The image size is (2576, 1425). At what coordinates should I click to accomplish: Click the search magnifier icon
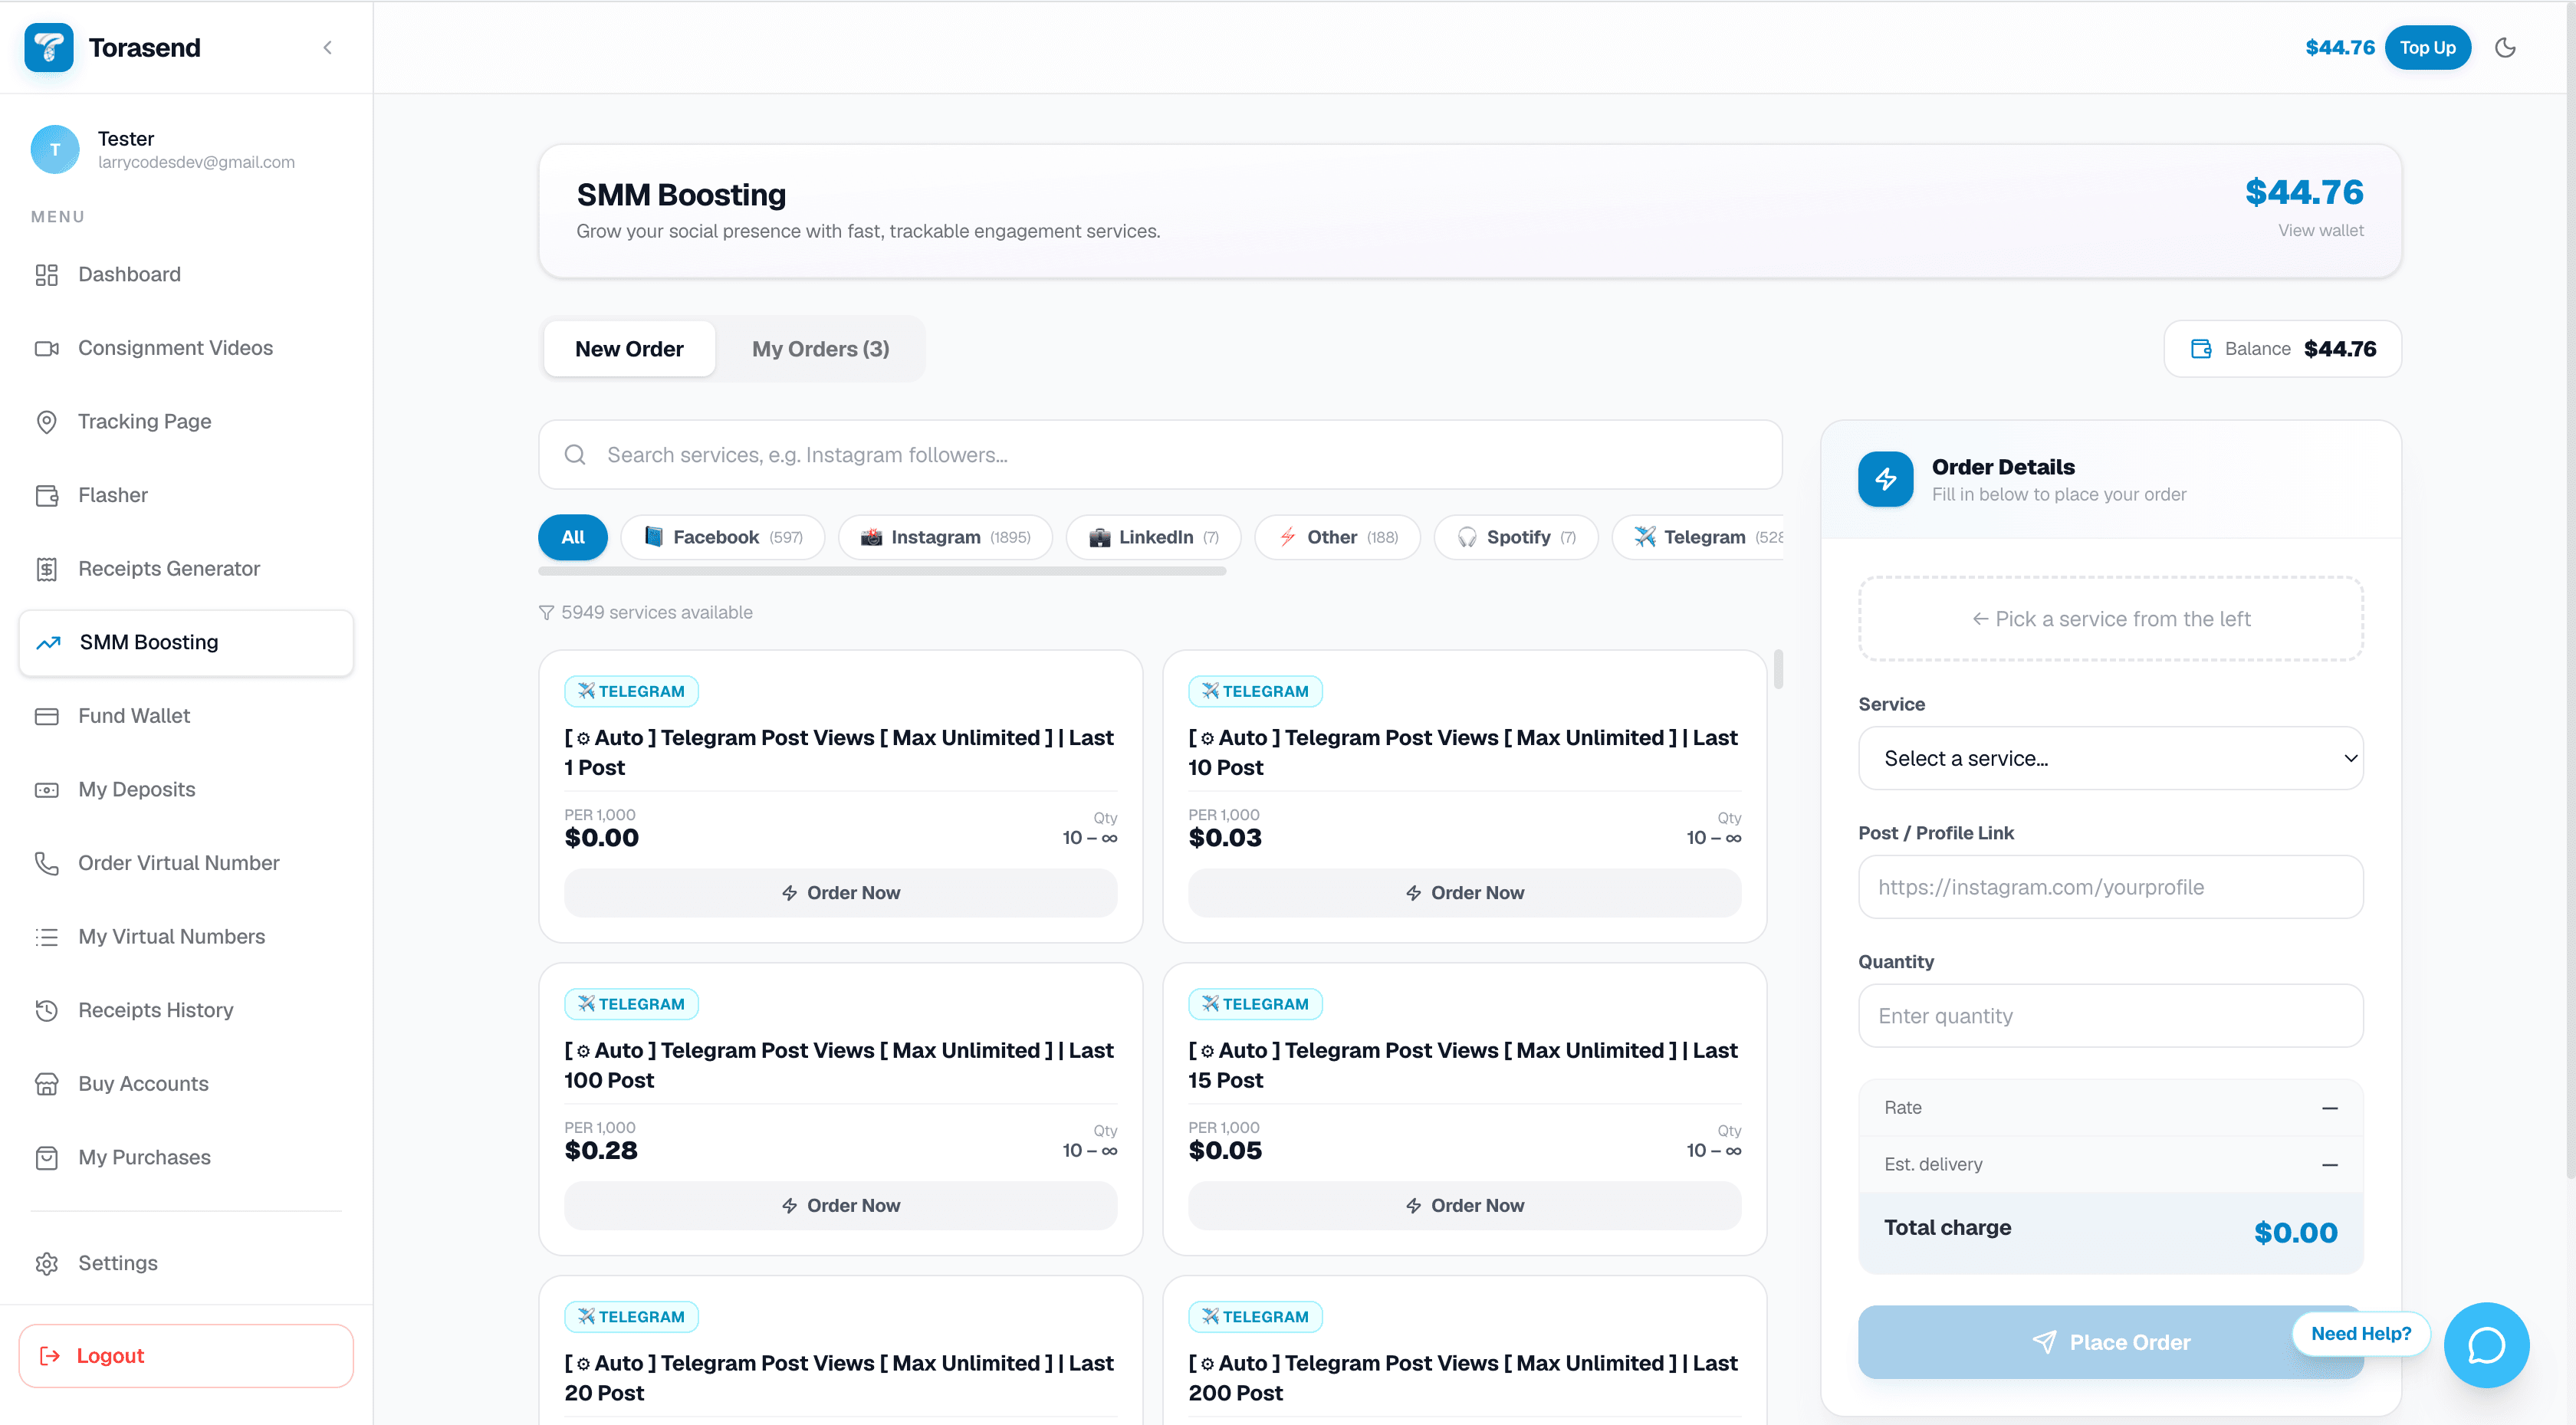[x=575, y=455]
